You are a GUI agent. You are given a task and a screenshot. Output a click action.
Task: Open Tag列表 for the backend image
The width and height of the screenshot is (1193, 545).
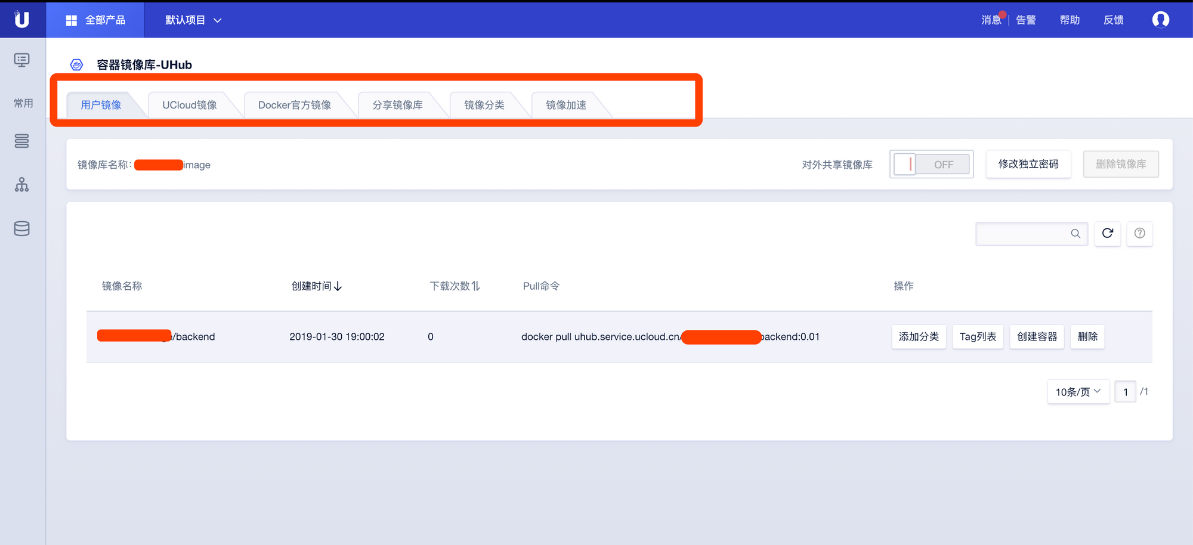pos(978,336)
